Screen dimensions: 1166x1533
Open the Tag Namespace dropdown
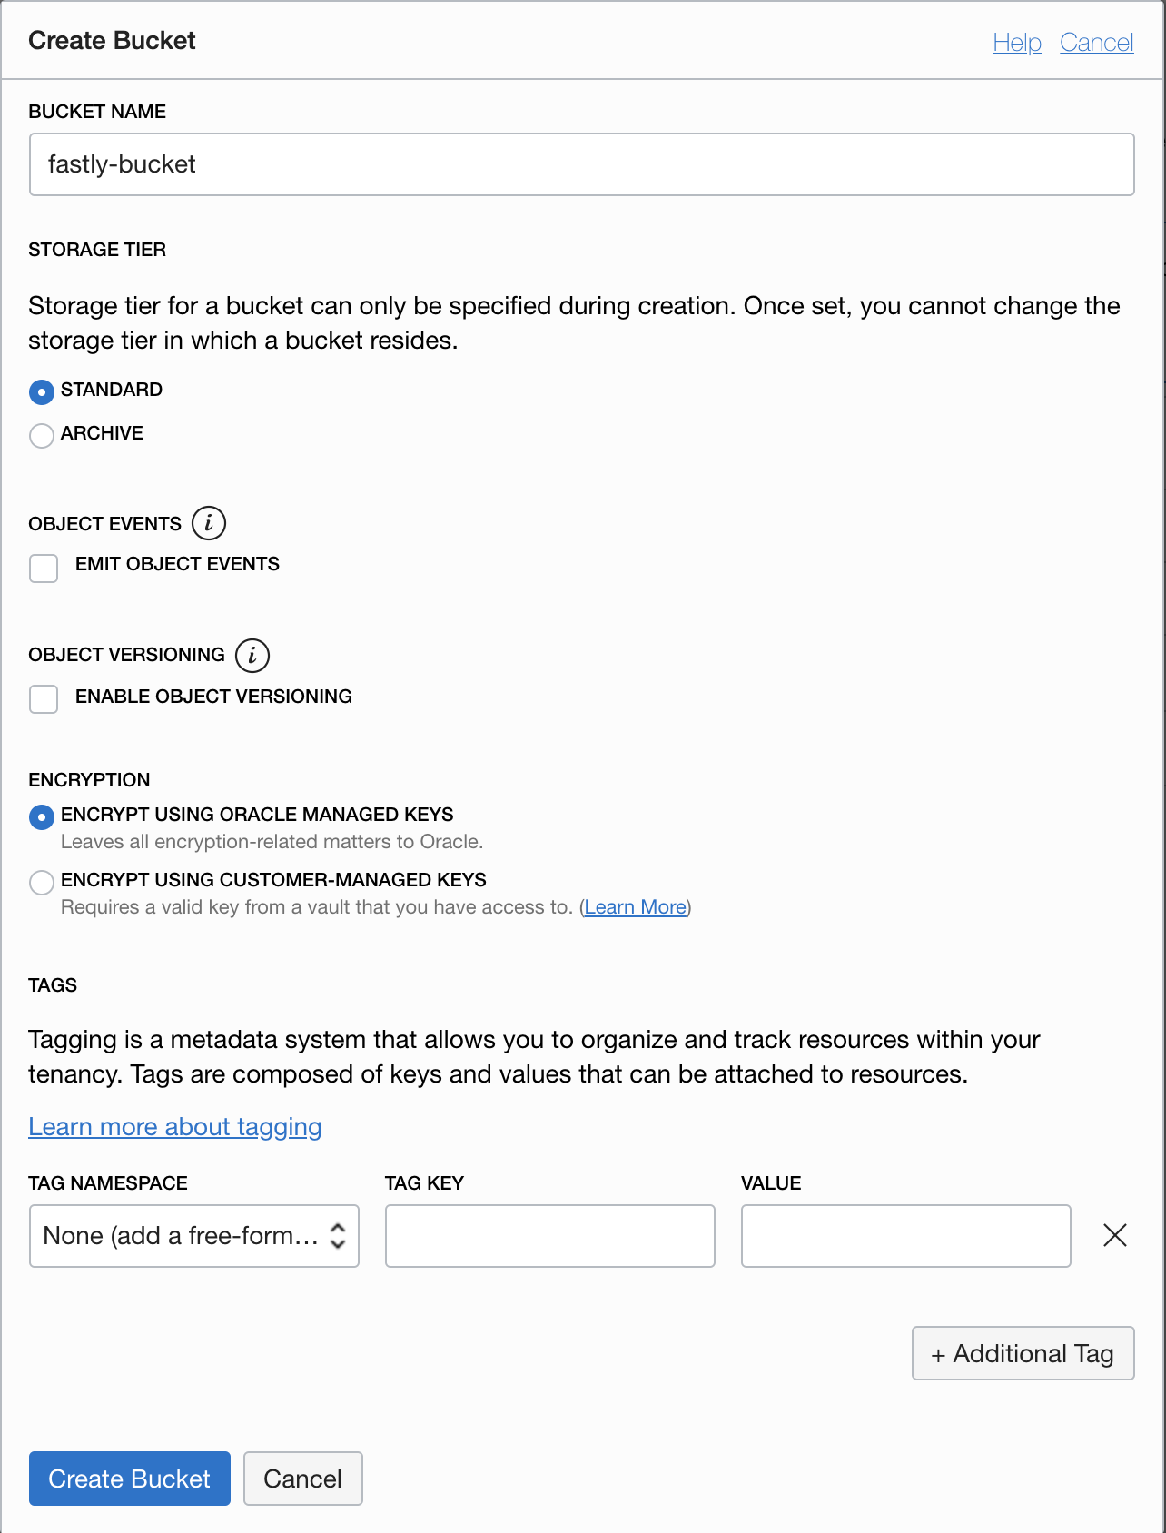click(x=193, y=1235)
